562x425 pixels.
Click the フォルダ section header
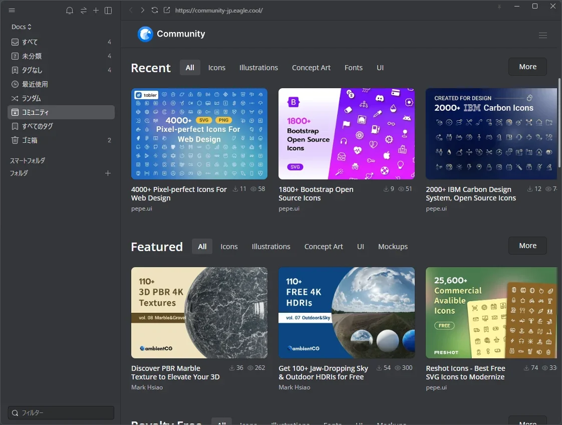coord(19,173)
